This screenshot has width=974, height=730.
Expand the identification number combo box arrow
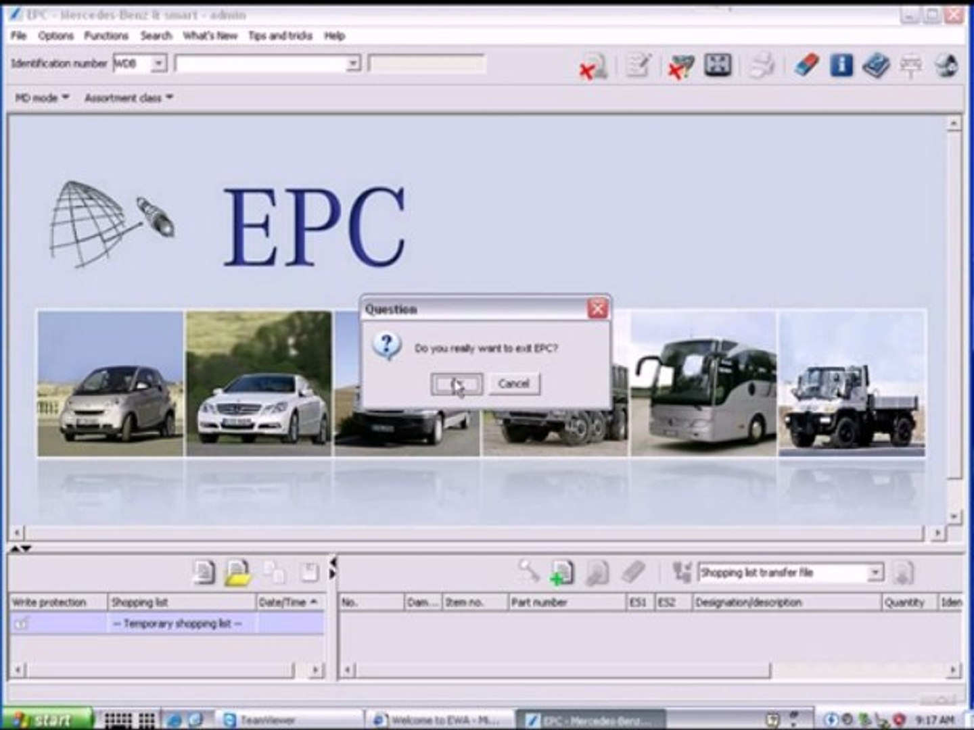click(353, 64)
